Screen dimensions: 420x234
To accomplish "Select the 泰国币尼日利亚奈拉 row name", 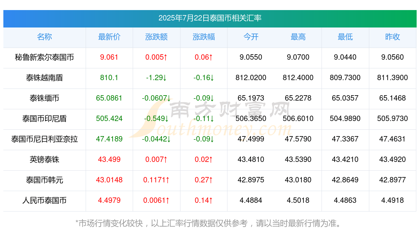I will (44, 139).
